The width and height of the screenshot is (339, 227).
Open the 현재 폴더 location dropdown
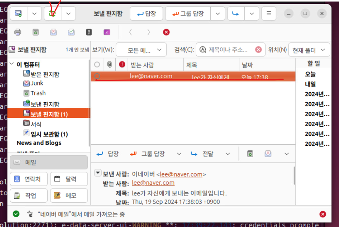coord(309,50)
